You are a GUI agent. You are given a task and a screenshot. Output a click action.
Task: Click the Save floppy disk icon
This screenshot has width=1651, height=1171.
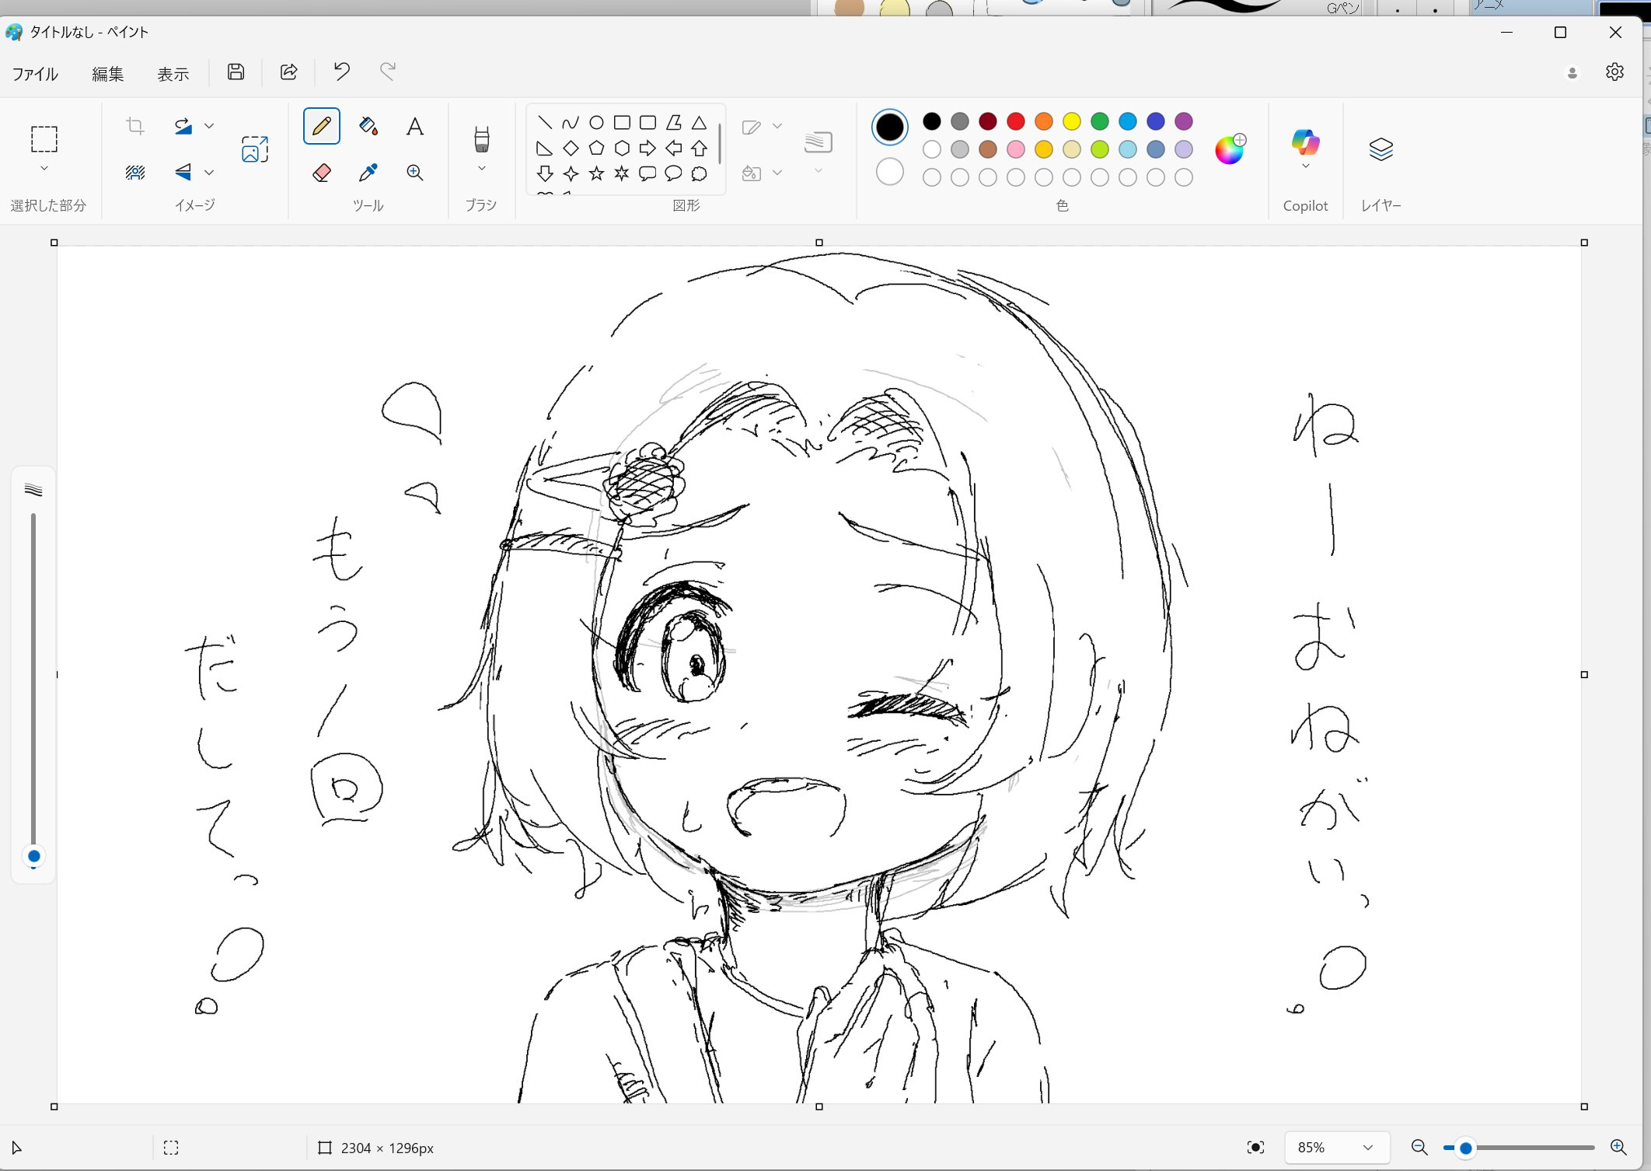pyautogui.click(x=236, y=72)
